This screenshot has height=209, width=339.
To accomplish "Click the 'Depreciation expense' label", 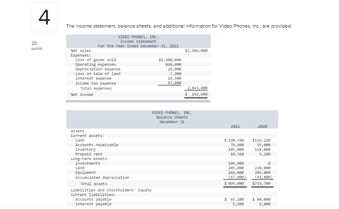I will (98, 69).
